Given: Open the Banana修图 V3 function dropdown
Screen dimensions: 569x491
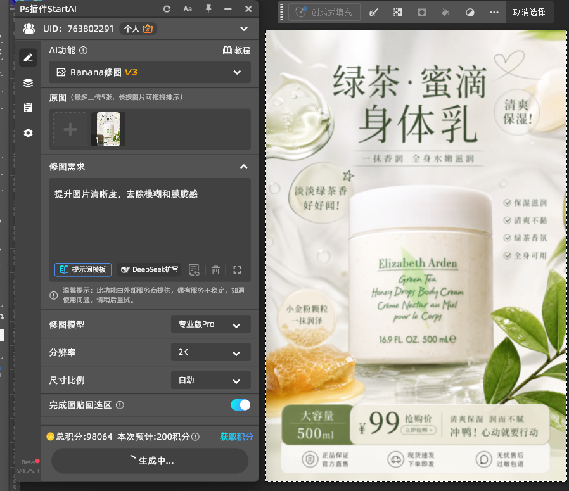Looking at the screenshot, I should 150,72.
